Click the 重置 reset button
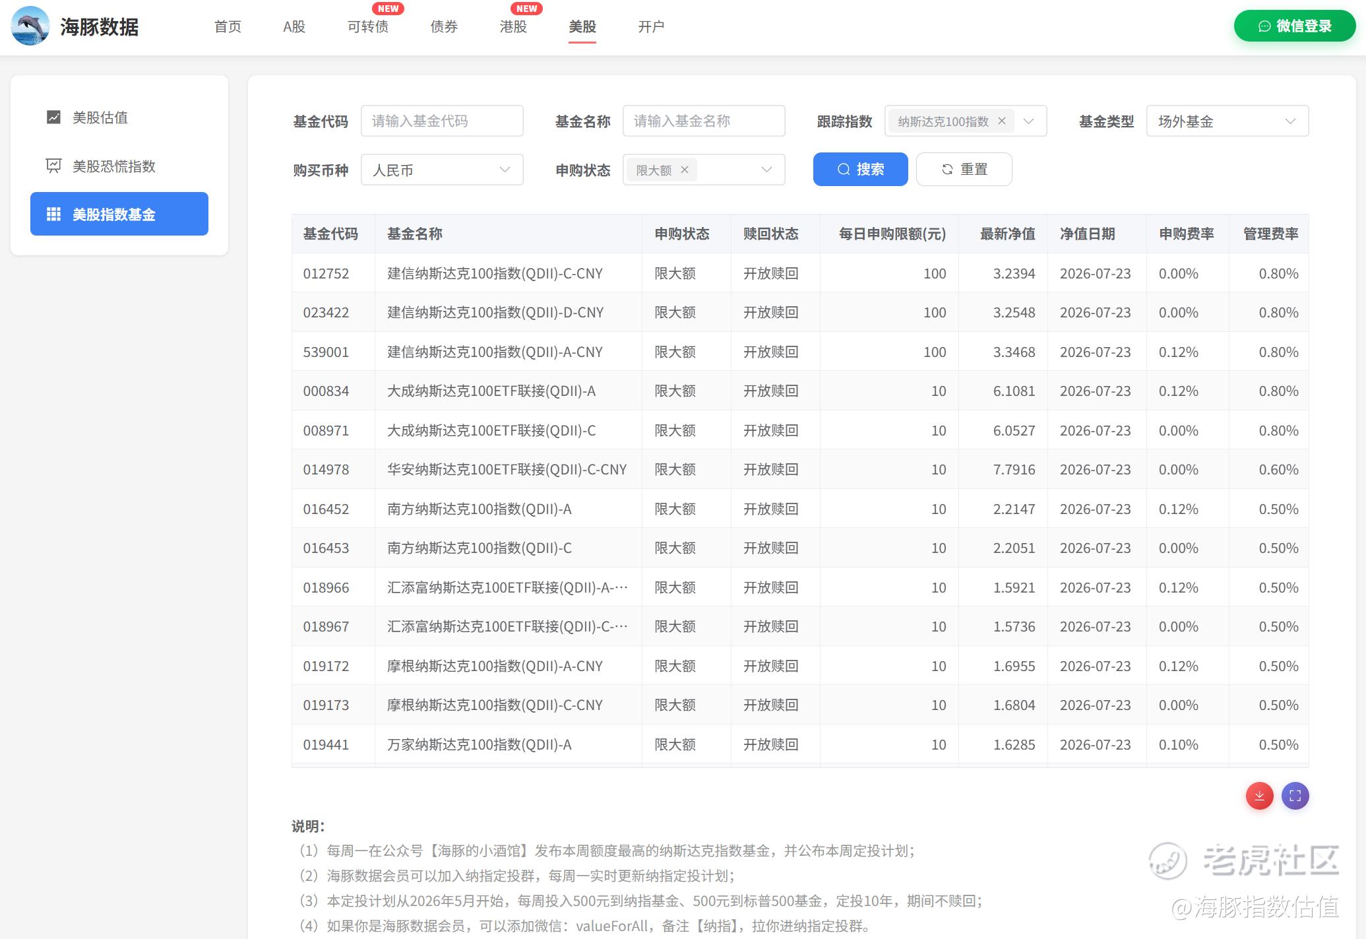Viewport: 1366px width, 939px height. click(964, 169)
